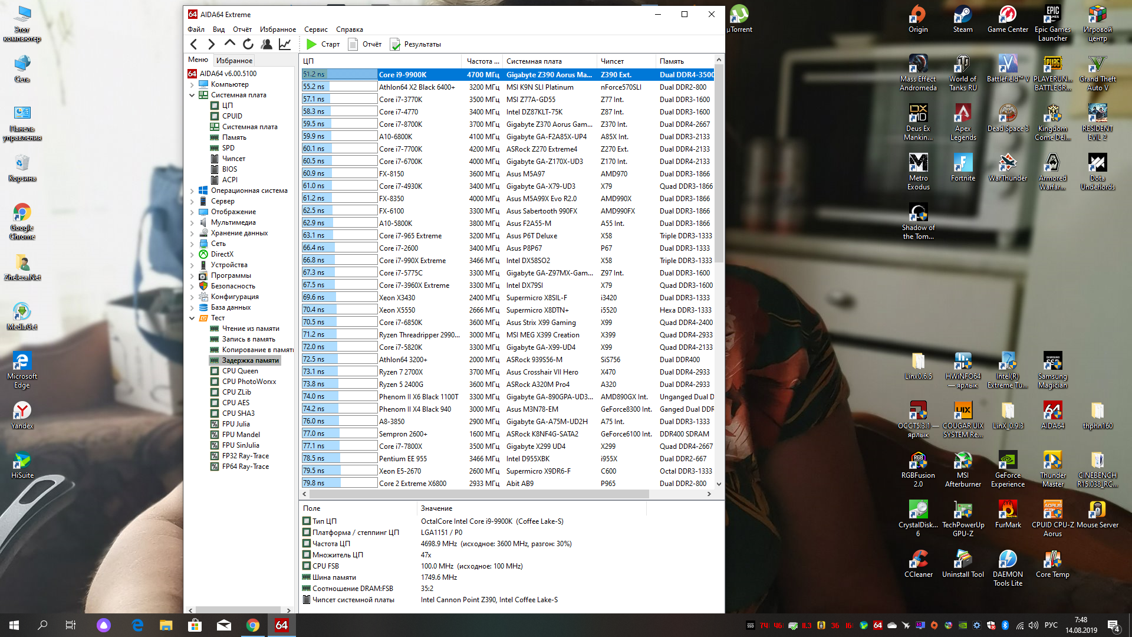Open Google Chrome from the taskbar
The width and height of the screenshot is (1132, 637).
click(x=253, y=625)
